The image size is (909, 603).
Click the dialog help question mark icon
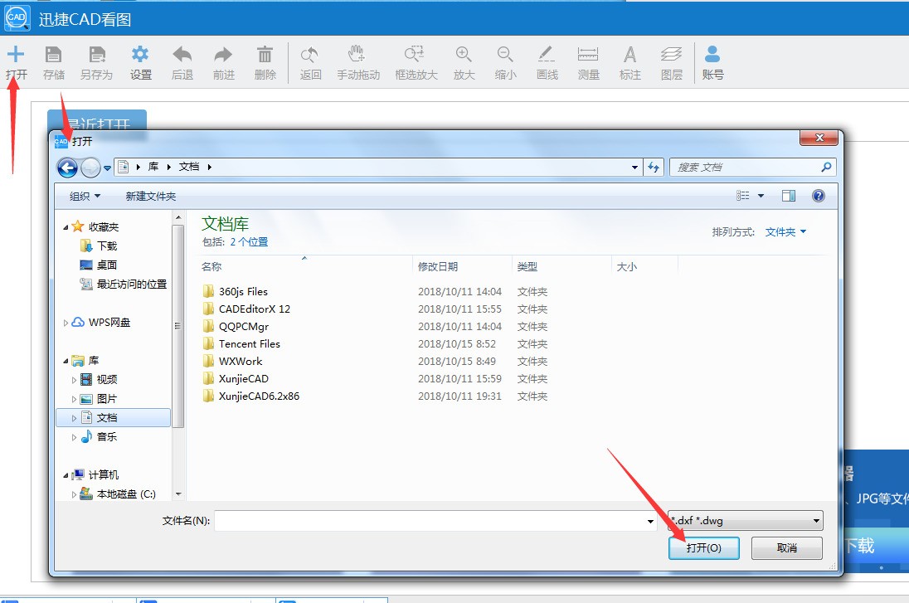tap(818, 197)
